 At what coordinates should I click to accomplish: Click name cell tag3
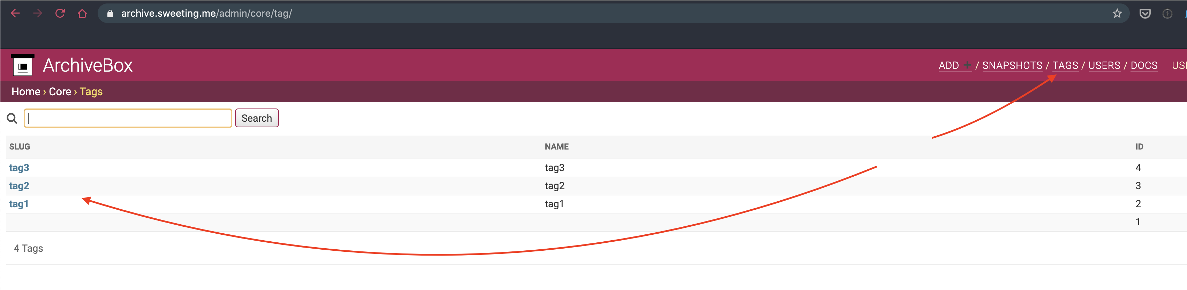554,168
